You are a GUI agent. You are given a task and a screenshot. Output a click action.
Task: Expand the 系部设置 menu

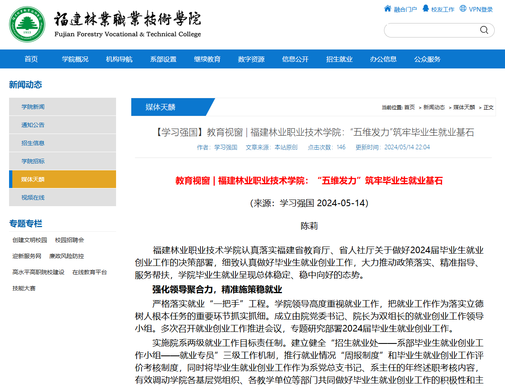163,59
